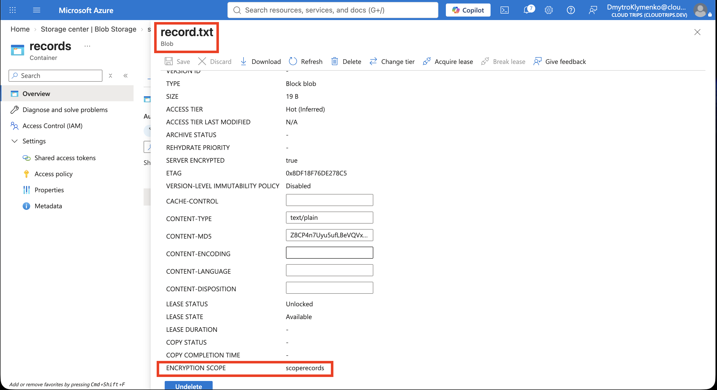Collapse the Settings section

(28, 141)
